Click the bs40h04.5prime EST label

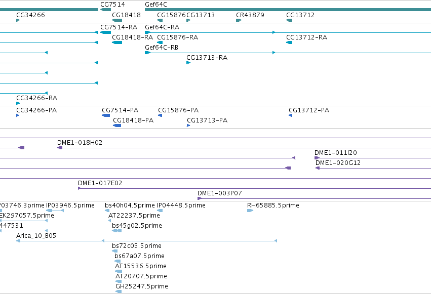click(130, 205)
